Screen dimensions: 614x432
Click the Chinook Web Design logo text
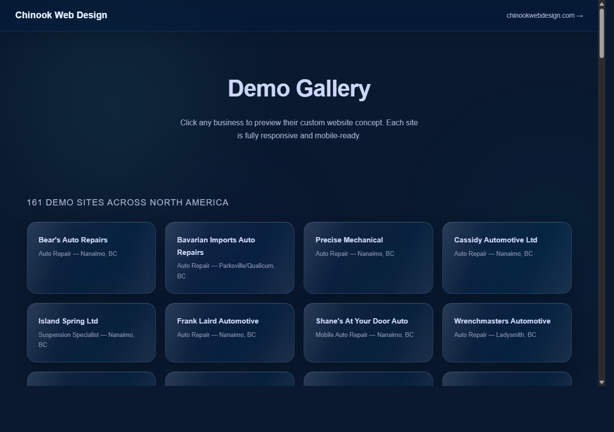point(61,15)
